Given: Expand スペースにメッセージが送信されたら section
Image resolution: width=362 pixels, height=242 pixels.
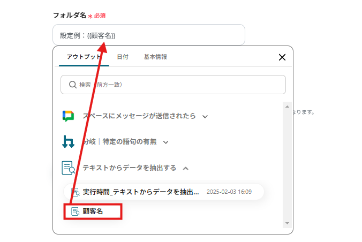Looking at the screenshot, I should (x=205, y=117).
